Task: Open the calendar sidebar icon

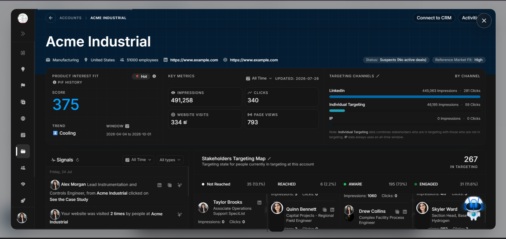Action: 23,135
